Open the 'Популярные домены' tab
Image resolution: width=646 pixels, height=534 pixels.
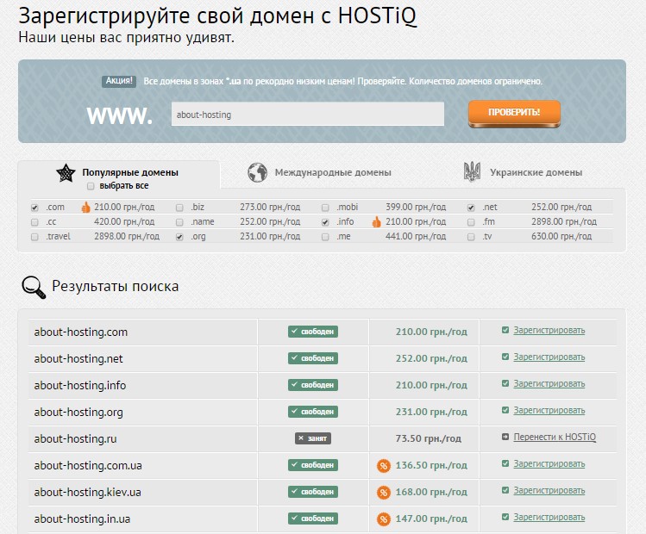click(x=130, y=172)
